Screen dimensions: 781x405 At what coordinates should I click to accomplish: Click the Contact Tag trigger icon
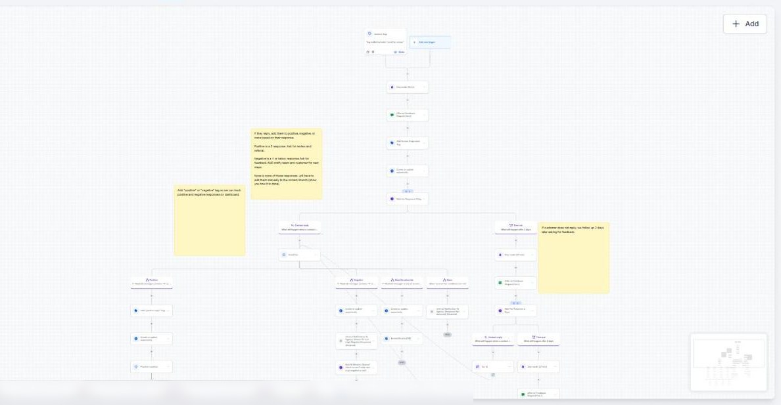369,34
